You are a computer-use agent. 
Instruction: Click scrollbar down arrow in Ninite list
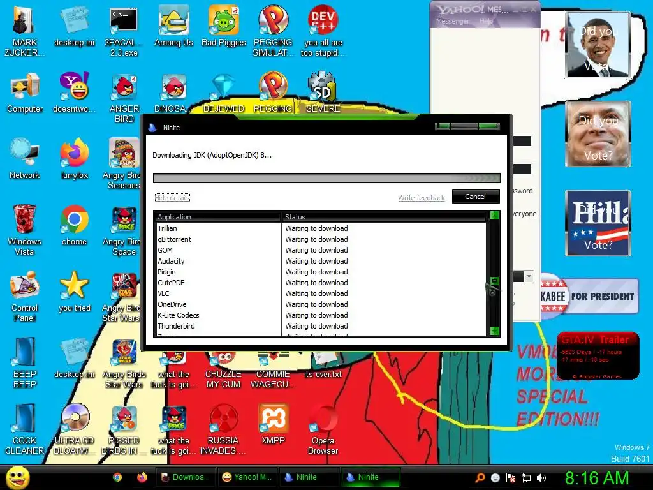(494, 331)
